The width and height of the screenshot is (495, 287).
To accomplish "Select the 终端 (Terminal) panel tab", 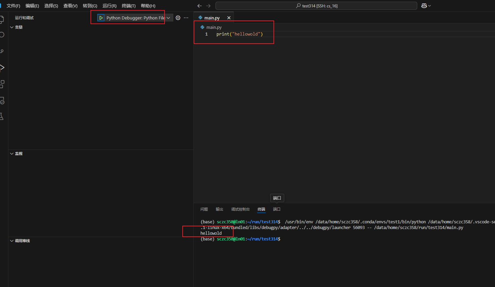I will click(261, 209).
